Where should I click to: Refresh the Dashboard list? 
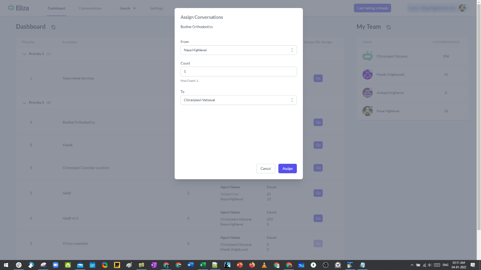[53, 27]
